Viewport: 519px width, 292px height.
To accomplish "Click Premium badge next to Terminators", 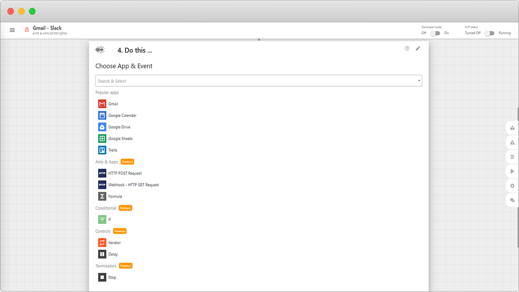I will coord(126,266).
